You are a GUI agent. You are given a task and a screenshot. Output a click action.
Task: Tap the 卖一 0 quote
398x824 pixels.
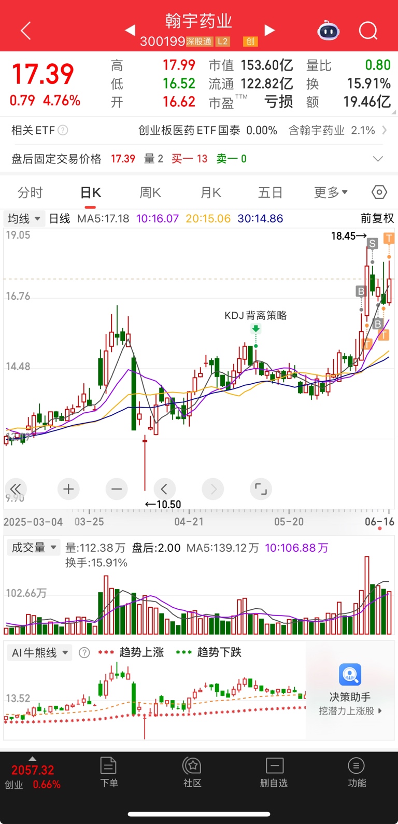click(231, 159)
